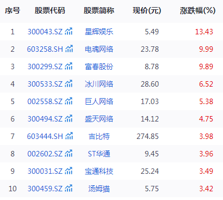
Task: Click the 星辉娱乐 stock name link
Action: pyautogui.click(x=99, y=32)
